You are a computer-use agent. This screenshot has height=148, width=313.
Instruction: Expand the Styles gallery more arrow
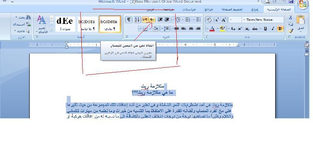click(52, 30)
